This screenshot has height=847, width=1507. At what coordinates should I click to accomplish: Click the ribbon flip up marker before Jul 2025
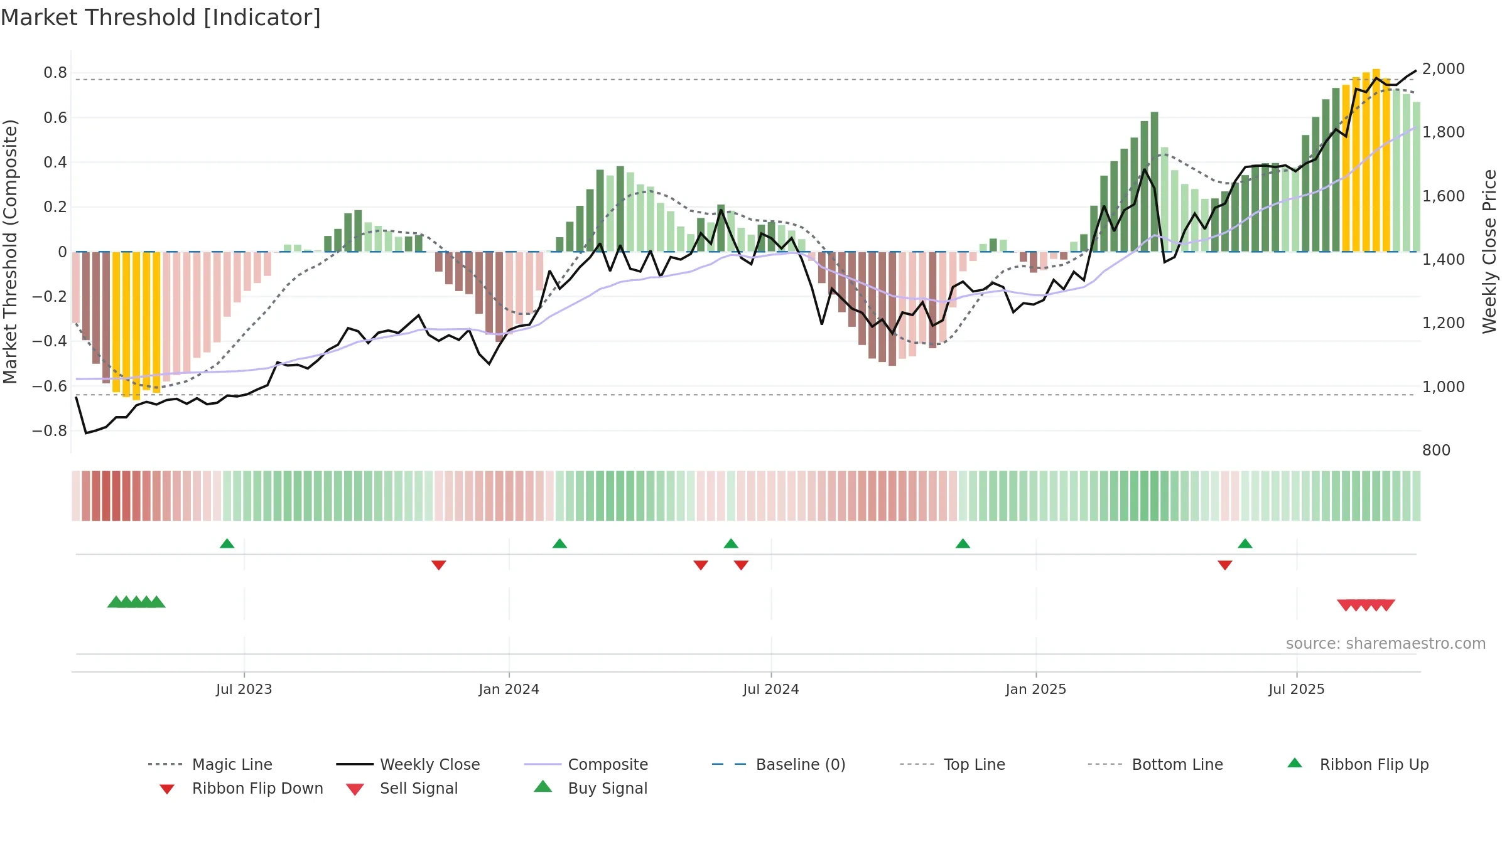1245,543
